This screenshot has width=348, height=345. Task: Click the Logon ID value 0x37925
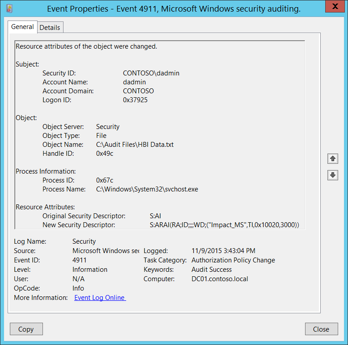(135, 100)
